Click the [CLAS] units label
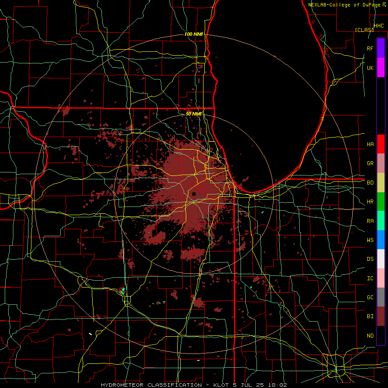 (364, 30)
